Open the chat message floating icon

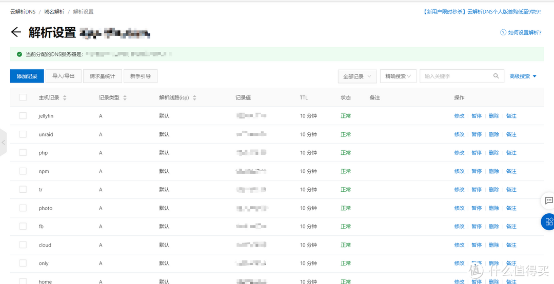tap(549, 200)
